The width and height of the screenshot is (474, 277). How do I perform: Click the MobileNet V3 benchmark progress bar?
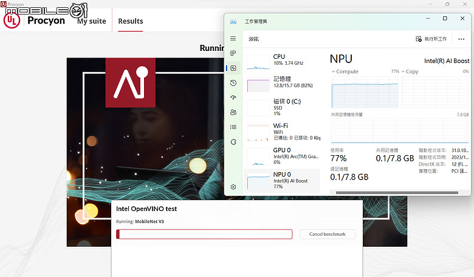tap(204, 234)
